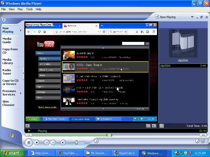Image resolution: width=210 pixels, height=157 pixels.
Task: Open the Play menu
Action: click(20, 9)
